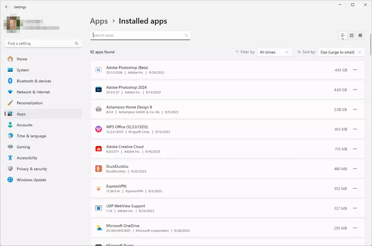Click the 4.61 GB size value
The width and height of the screenshot is (372, 246).
pos(341,70)
